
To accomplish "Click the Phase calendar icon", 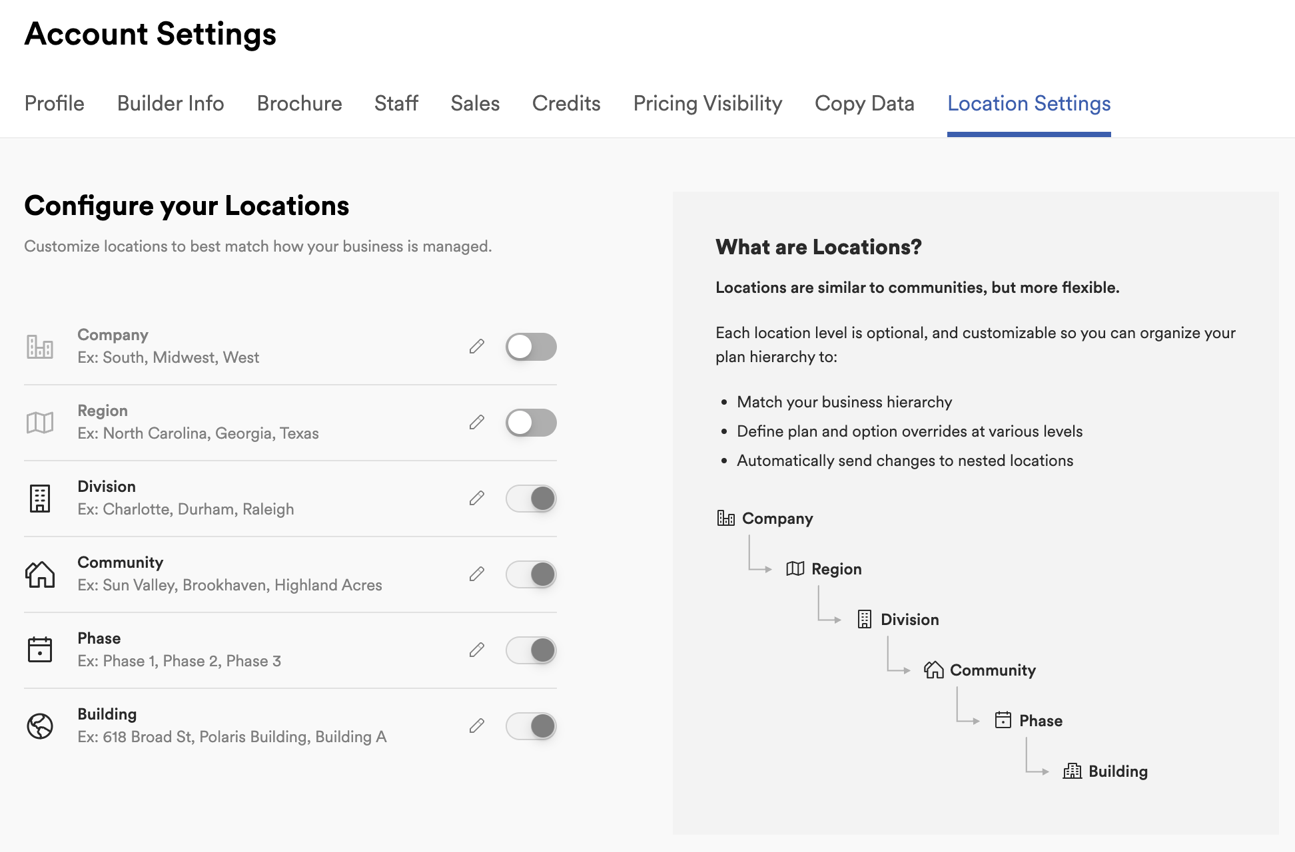I will [39, 649].
